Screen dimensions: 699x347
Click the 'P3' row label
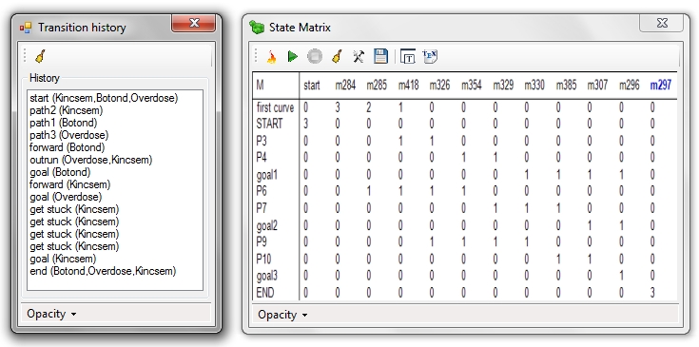click(x=262, y=141)
